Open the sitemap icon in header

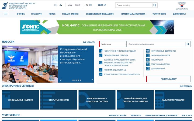(x=61, y=5)
